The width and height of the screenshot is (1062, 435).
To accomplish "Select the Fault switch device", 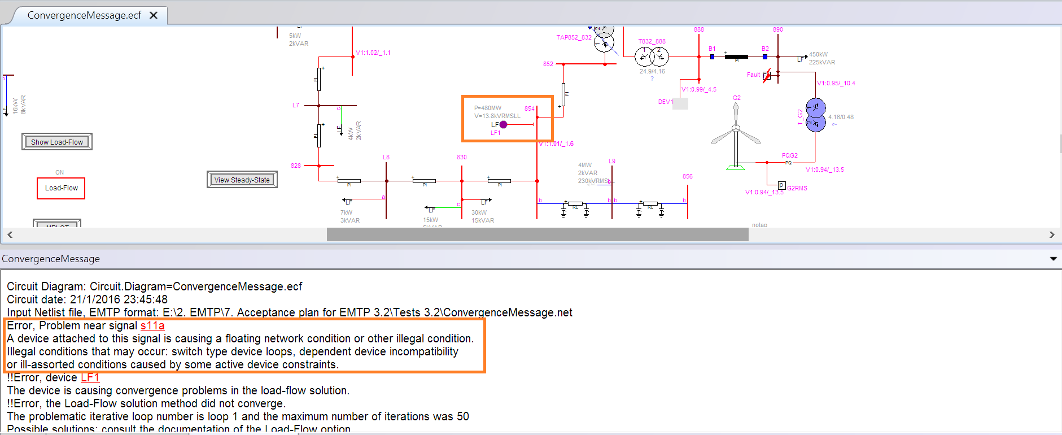I will coord(766,75).
